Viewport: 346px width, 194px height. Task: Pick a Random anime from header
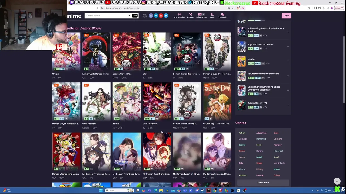(x=191, y=16)
